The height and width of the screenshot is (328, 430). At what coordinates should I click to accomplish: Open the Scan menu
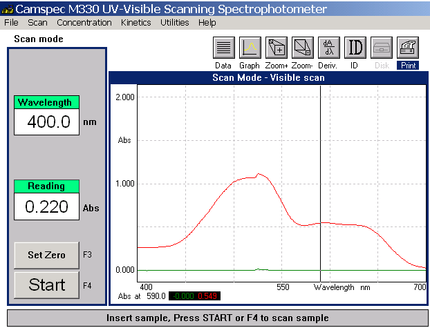point(37,23)
